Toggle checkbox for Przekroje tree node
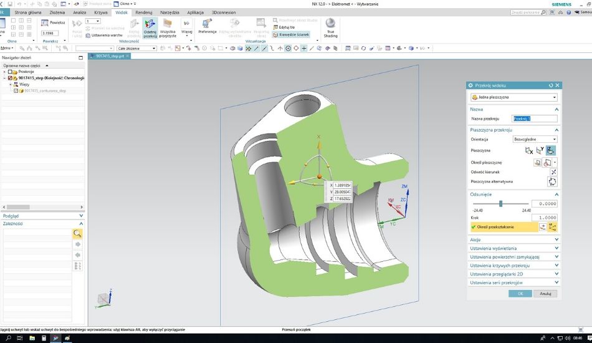Image resolution: width=592 pixels, height=343 pixels. (x=10, y=72)
